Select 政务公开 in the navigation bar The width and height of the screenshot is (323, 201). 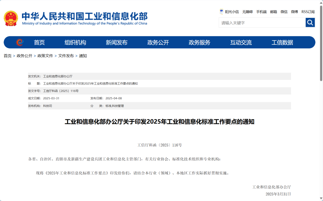pyautogui.click(x=158, y=43)
